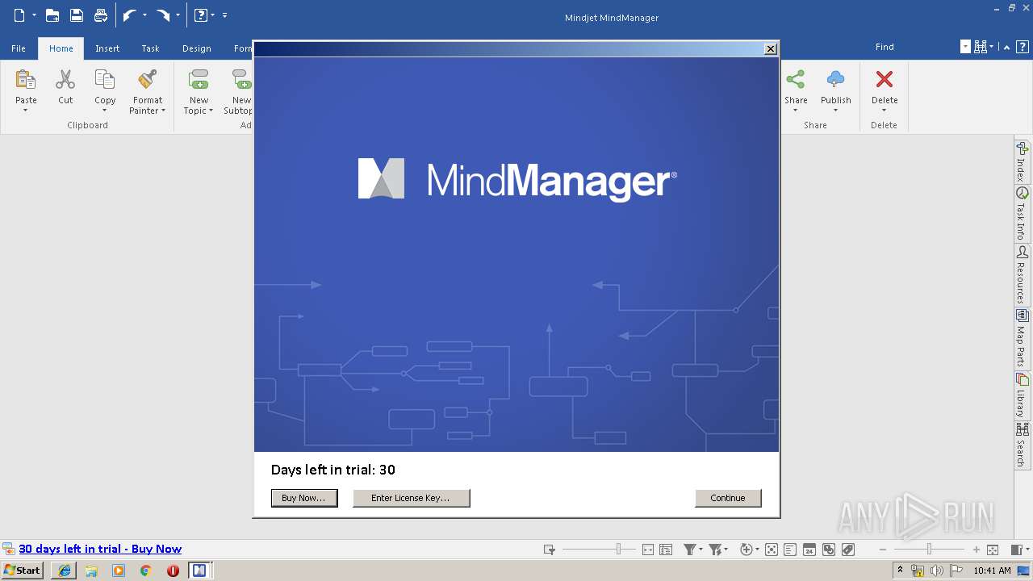1033x581 pixels.
Task: Click the Publish cloud icon
Action: point(836,79)
